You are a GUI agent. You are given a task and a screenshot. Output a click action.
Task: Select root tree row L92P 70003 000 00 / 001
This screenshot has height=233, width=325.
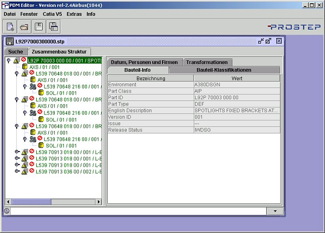click(x=65, y=61)
